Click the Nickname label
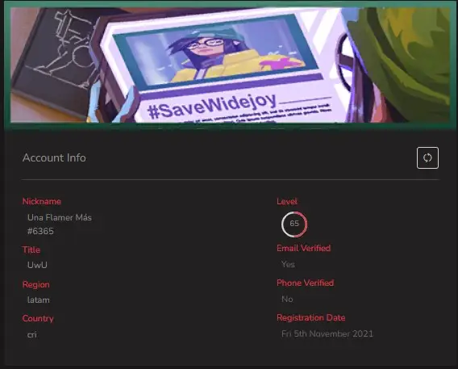Screen dimensions: 458x369 [42, 202]
